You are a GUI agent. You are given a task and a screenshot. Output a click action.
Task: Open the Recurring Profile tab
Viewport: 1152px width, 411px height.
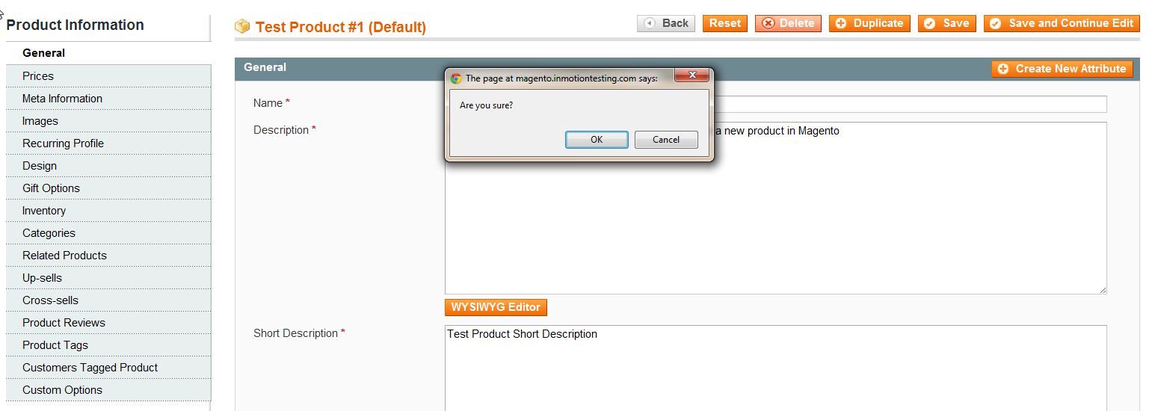pos(108,143)
